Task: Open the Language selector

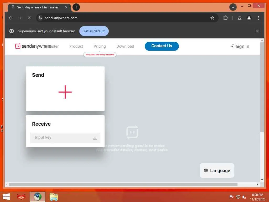Action: click(x=217, y=170)
